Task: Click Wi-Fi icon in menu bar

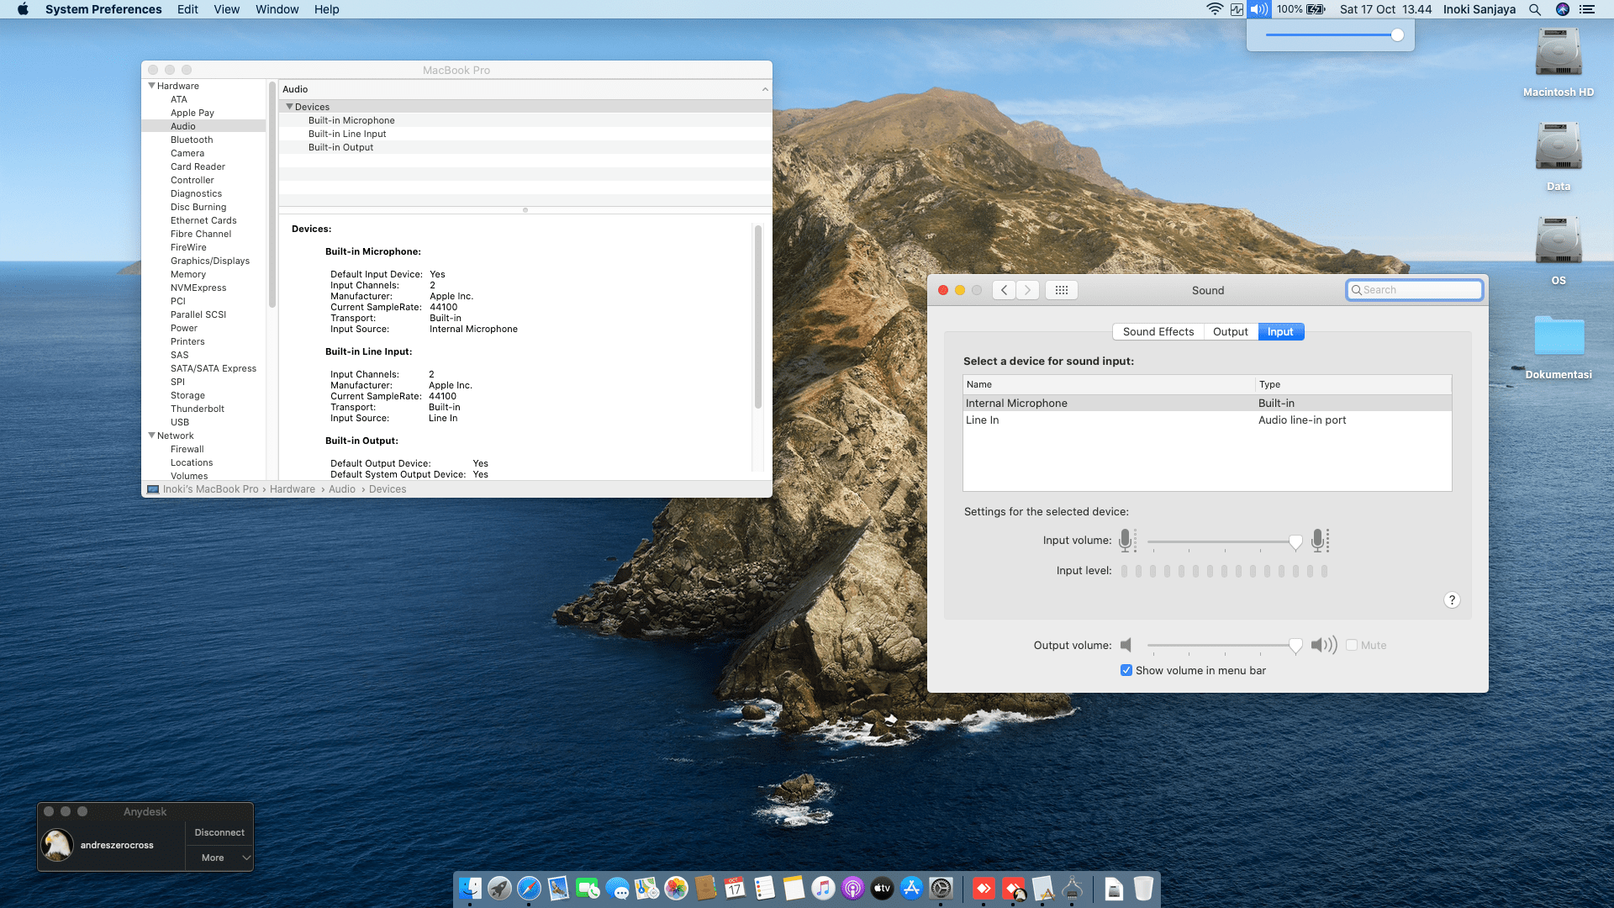Action: (1214, 9)
